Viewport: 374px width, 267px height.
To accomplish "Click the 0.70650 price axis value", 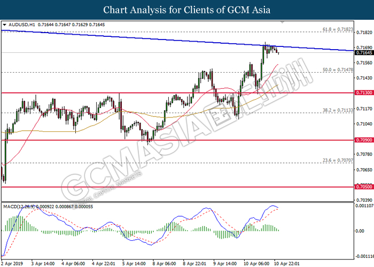I will tap(364, 170).
